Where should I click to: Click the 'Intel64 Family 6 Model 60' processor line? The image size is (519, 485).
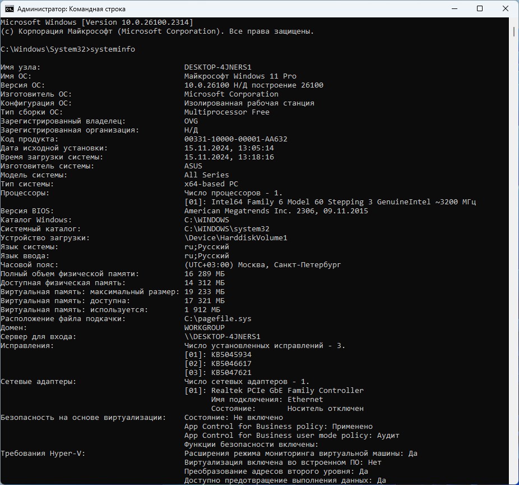pyautogui.click(x=330, y=202)
